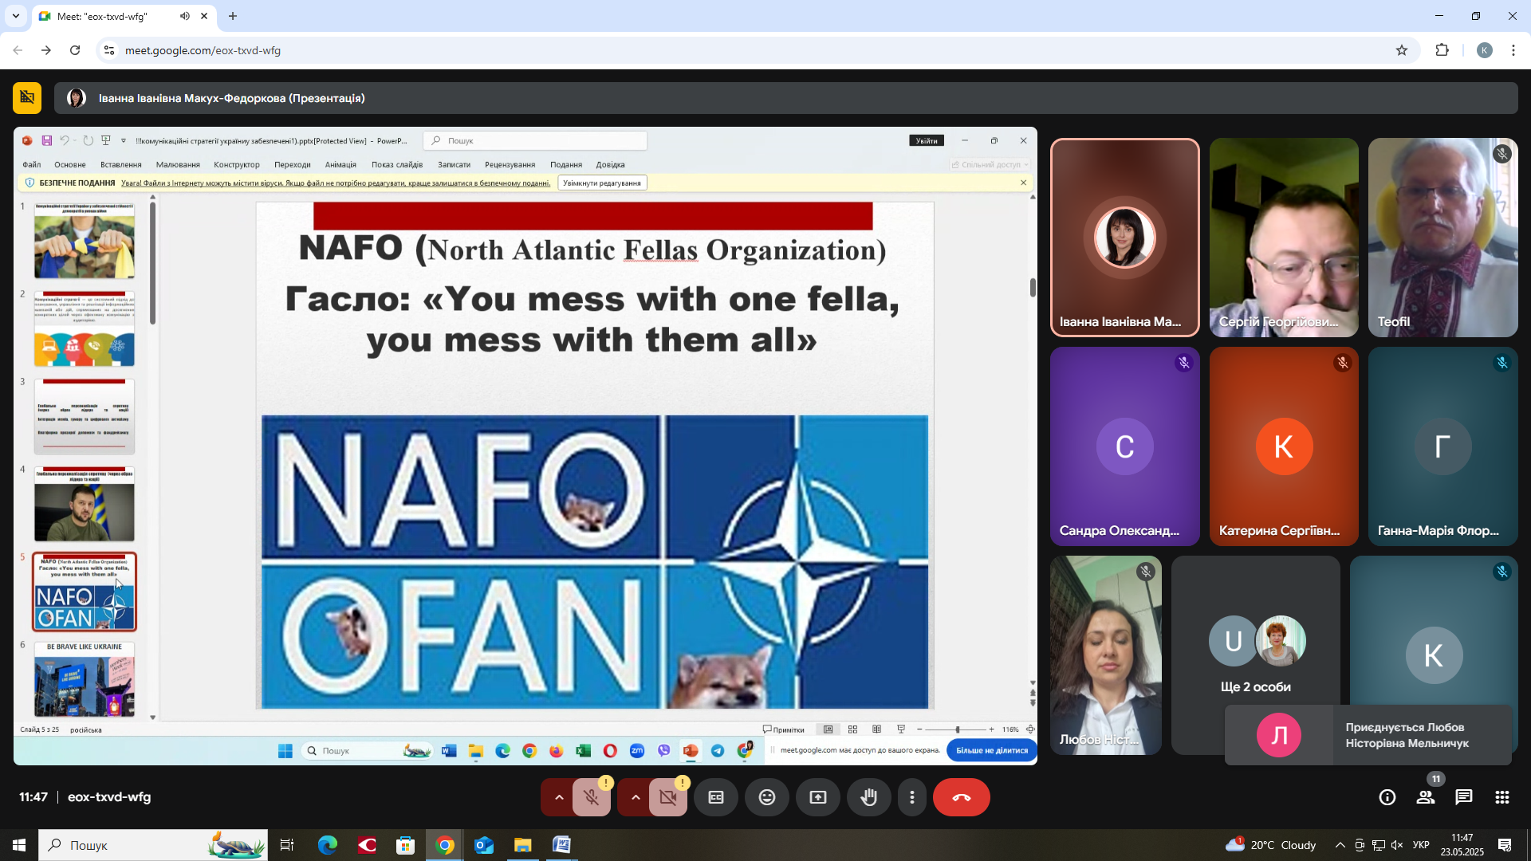Turn on camera in Meet controls

click(x=668, y=797)
